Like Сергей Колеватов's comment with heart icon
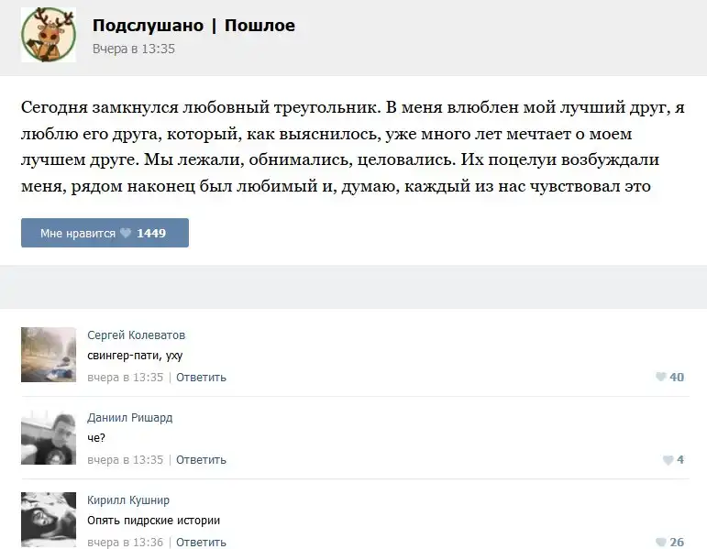Screen dimensions: 707x549 [x=660, y=378]
